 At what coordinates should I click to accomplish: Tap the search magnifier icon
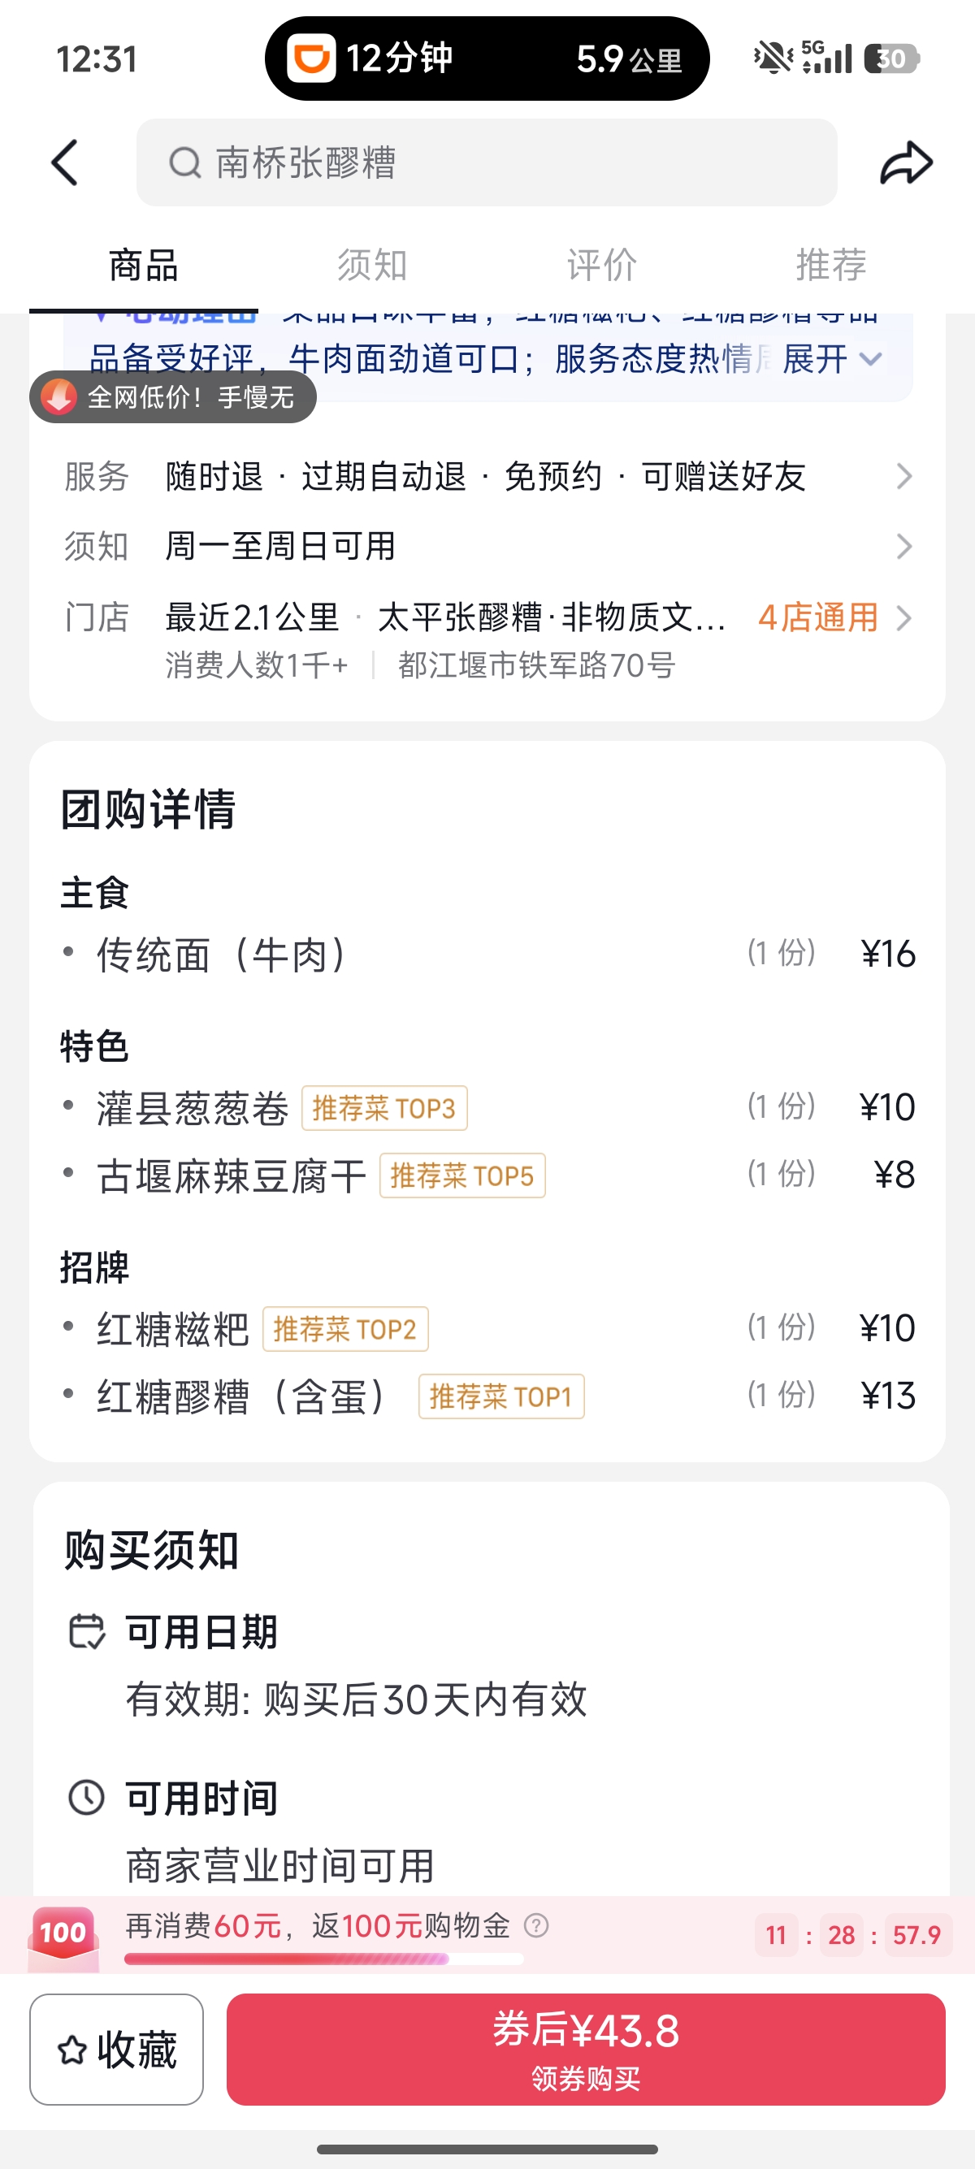(184, 162)
